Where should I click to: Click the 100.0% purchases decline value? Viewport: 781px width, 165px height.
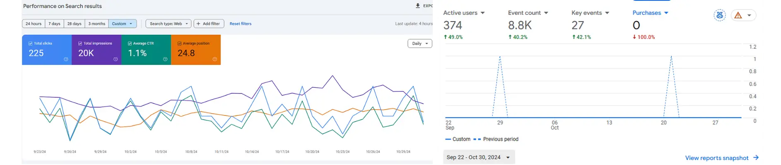point(644,37)
